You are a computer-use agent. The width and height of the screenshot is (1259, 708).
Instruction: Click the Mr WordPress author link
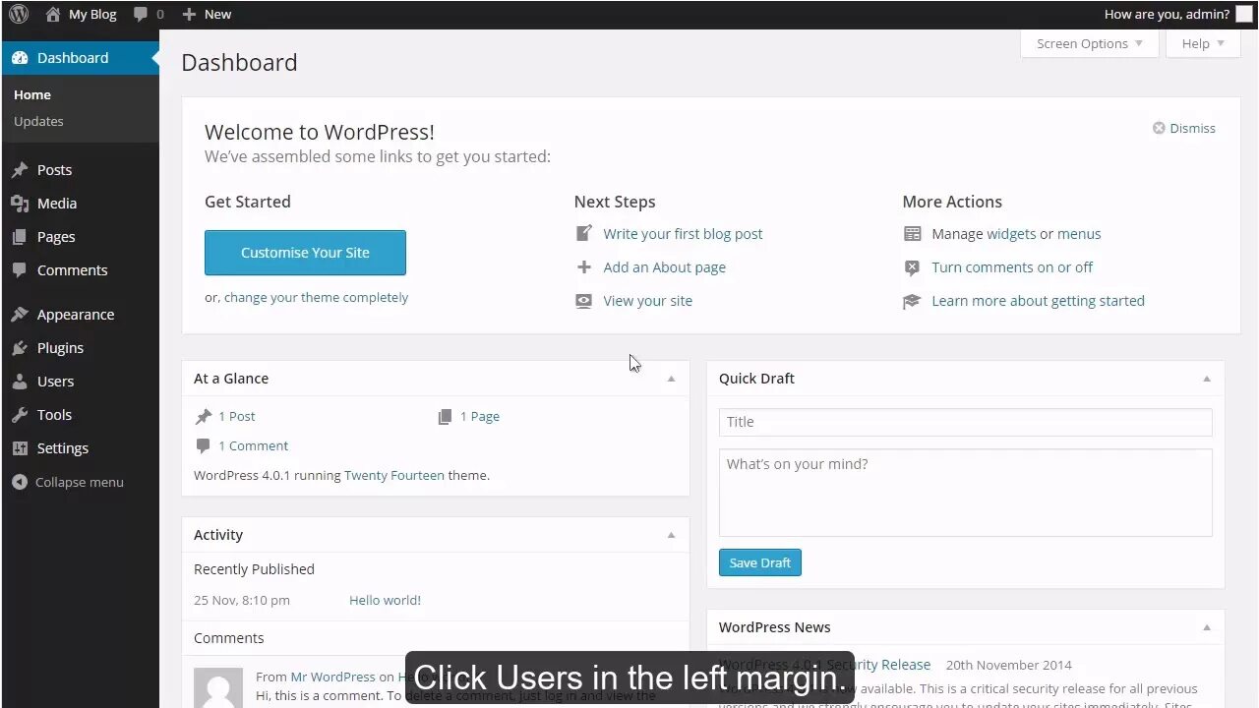pos(332,677)
